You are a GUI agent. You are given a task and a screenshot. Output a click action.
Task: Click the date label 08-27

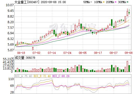click(x=113, y=53)
